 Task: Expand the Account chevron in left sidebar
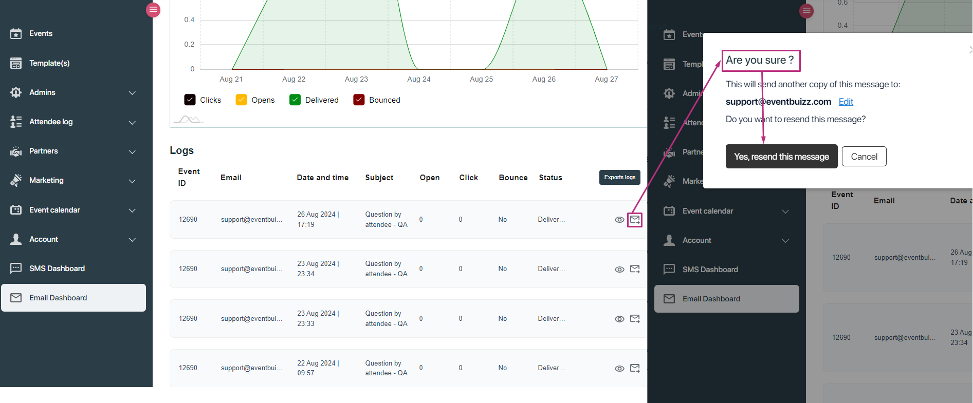click(x=132, y=240)
